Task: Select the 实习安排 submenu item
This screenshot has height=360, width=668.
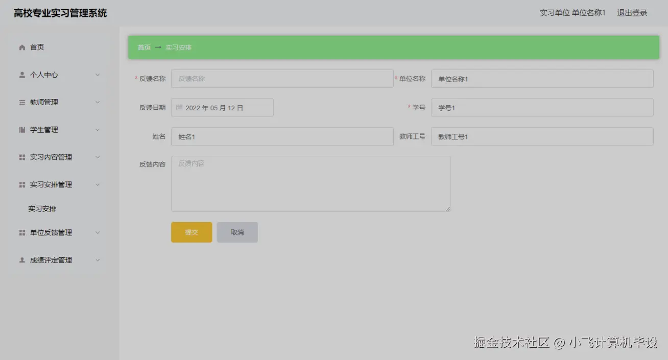Action: (x=42, y=209)
